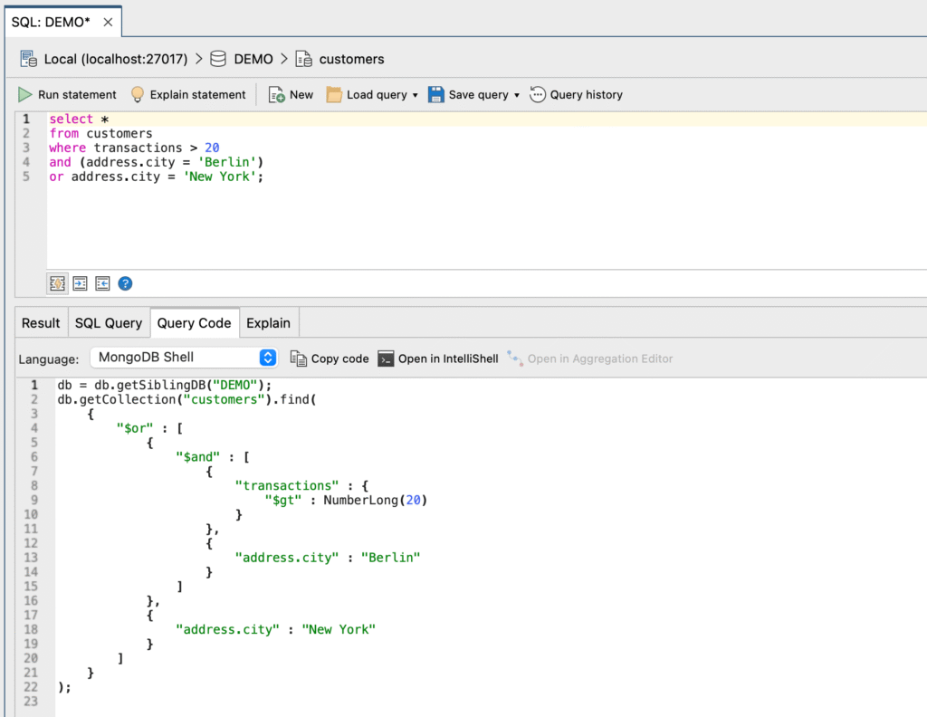
Task: Click the Explain statement lightbulb icon
Action: click(x=138, y=94)
